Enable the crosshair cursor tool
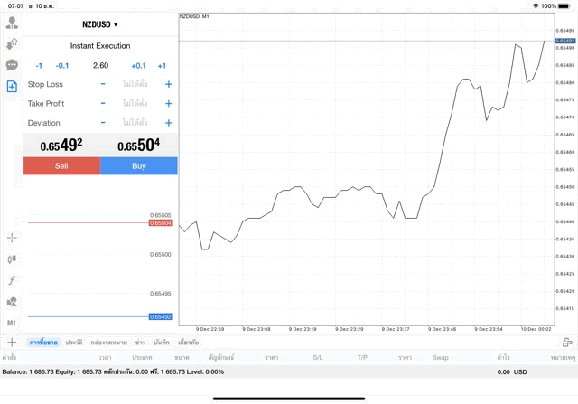 tap(12, 238)
